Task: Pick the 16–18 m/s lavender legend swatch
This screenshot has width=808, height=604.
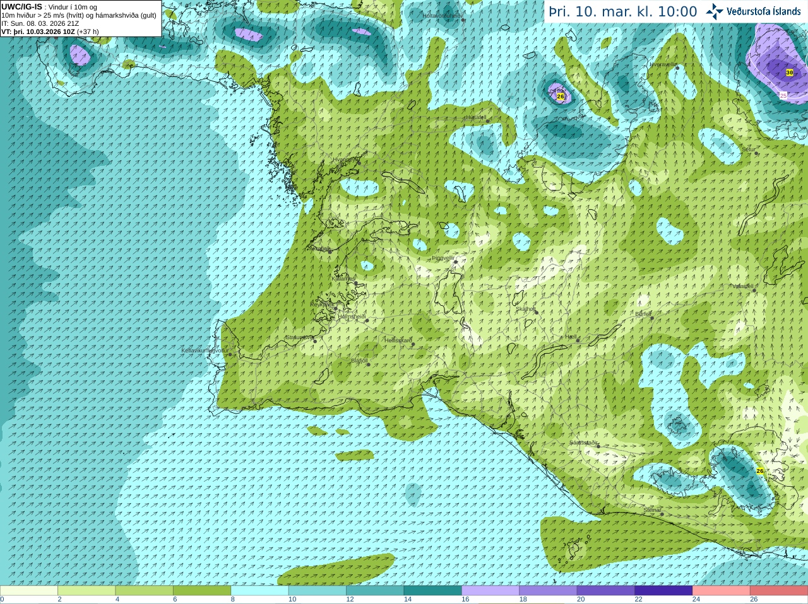Action: pyautogui.click(x=490, y=591)
